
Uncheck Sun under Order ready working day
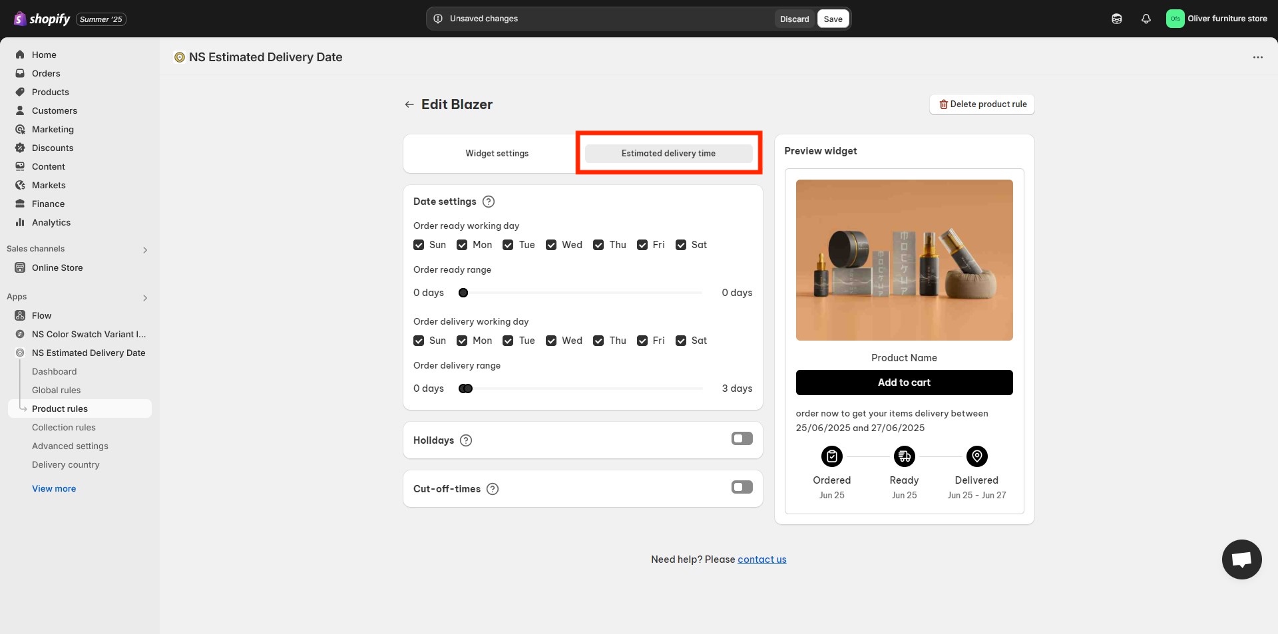pos(419,245)
